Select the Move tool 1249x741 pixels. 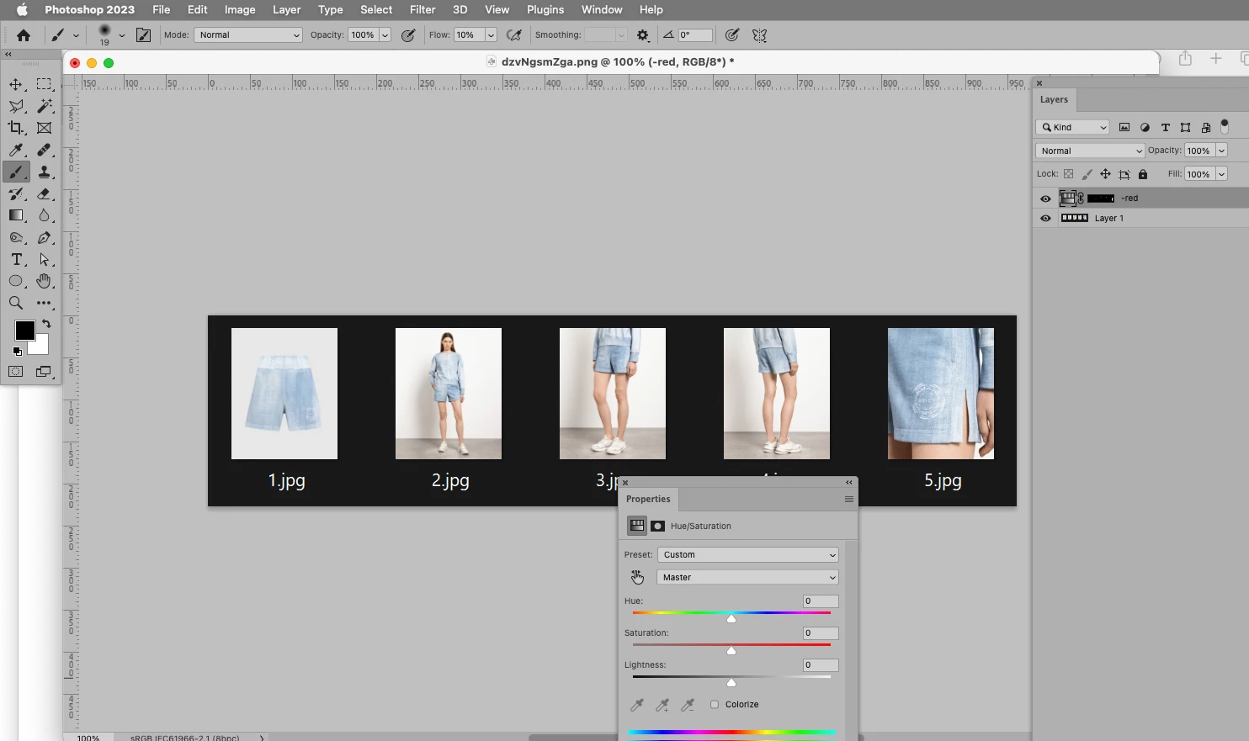(x=16, y=84)
